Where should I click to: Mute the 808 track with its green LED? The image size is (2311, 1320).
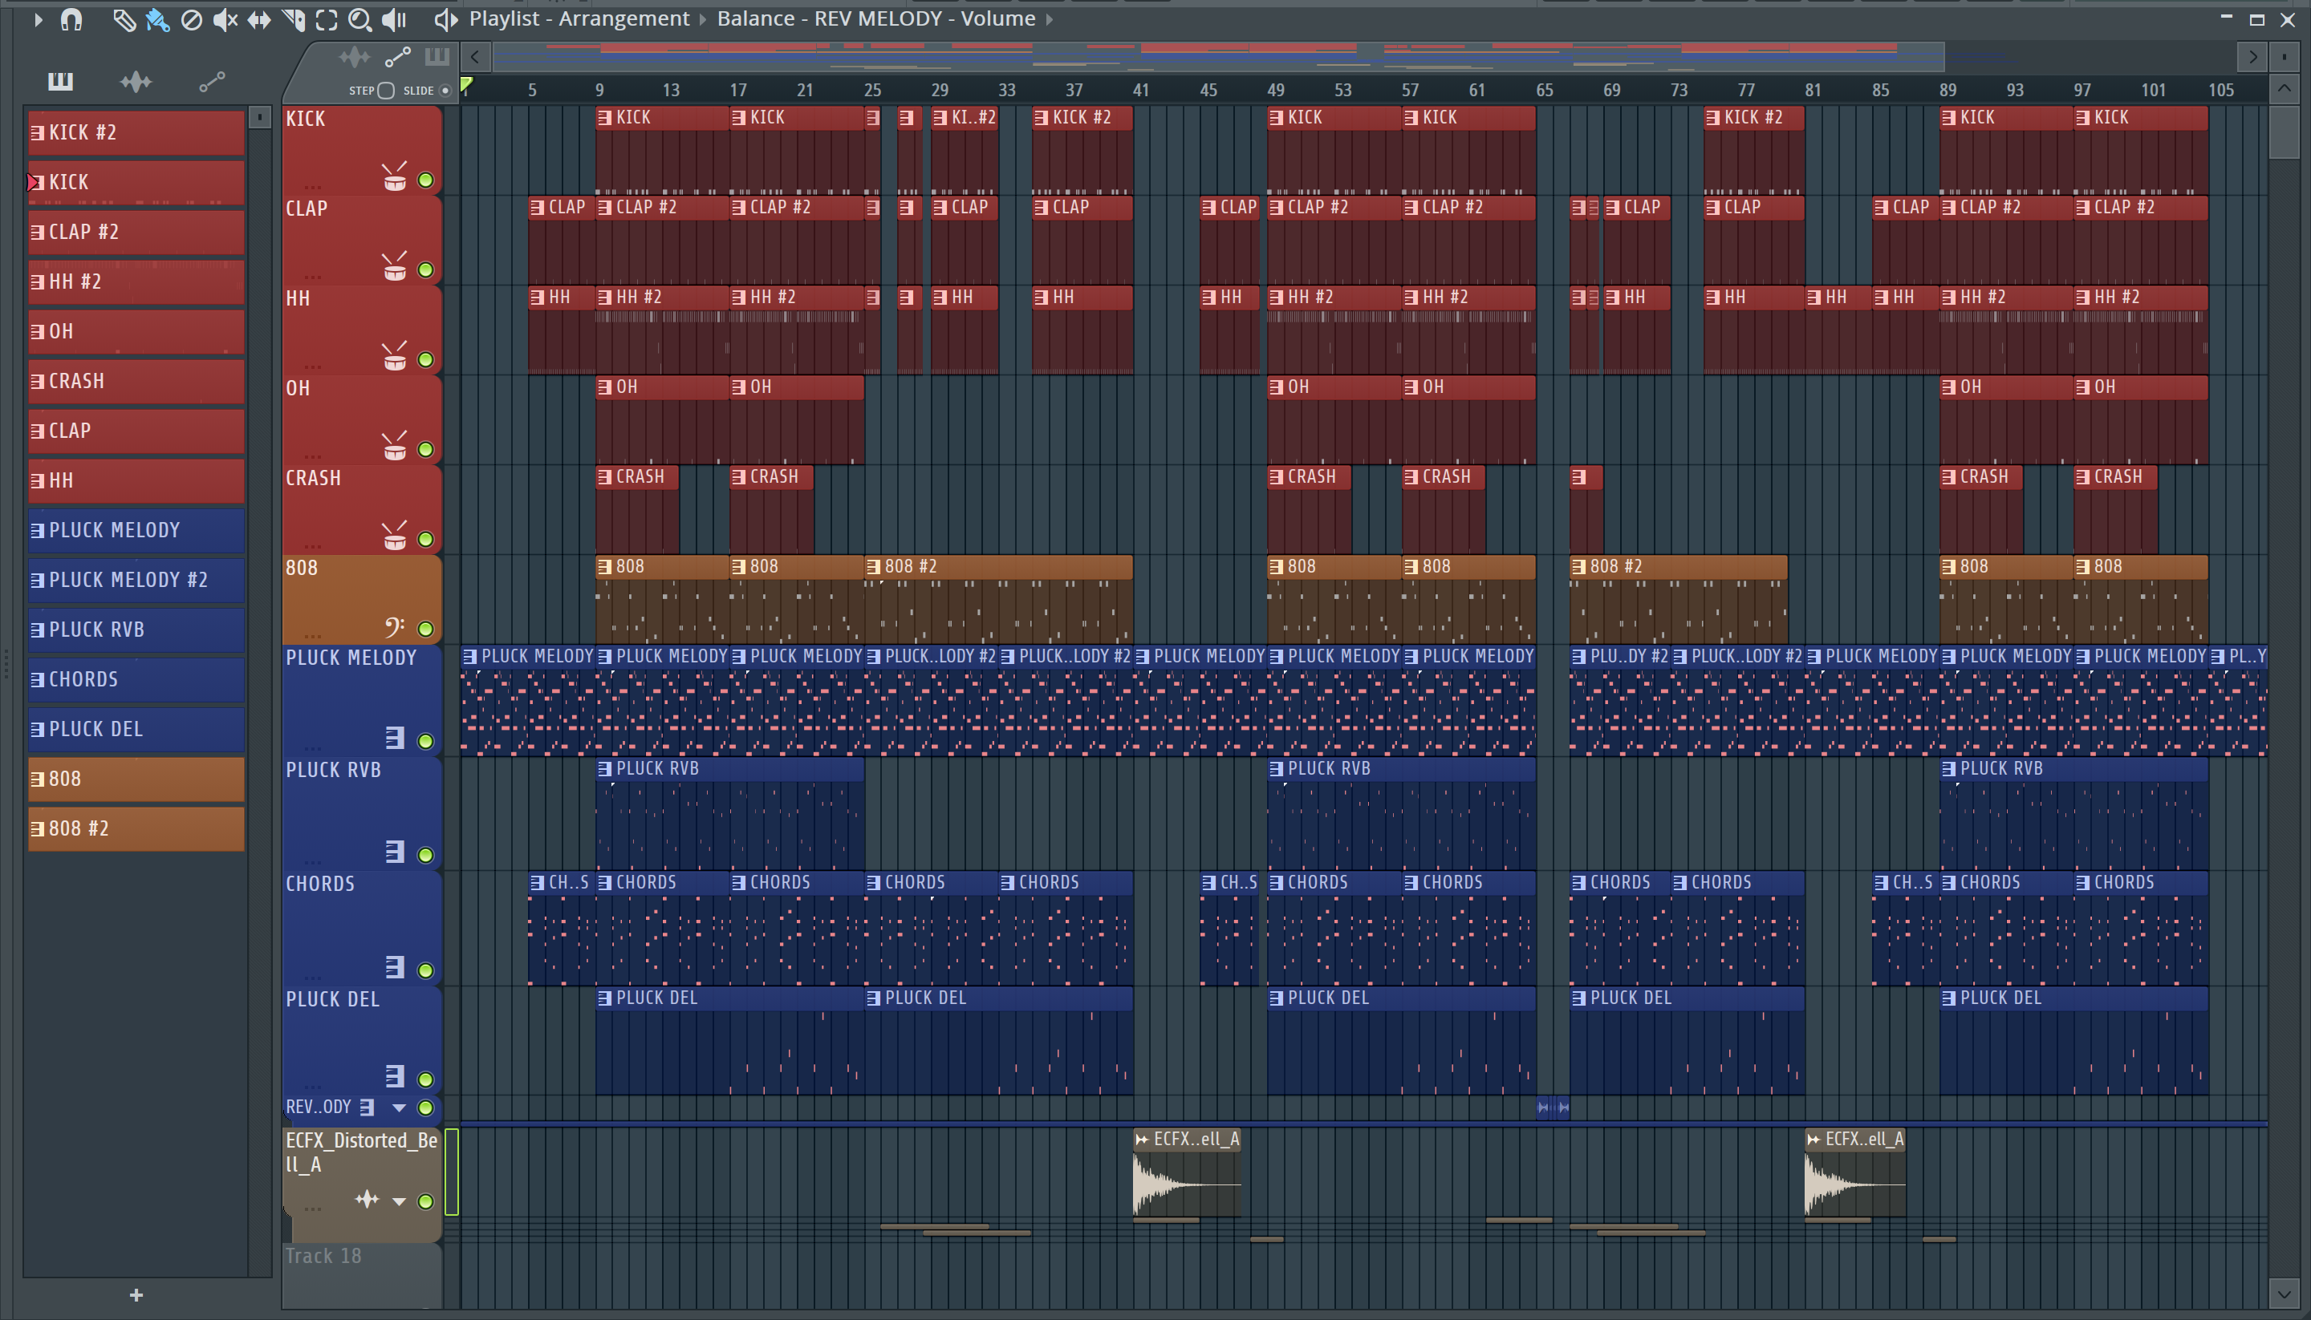[425, 630]
